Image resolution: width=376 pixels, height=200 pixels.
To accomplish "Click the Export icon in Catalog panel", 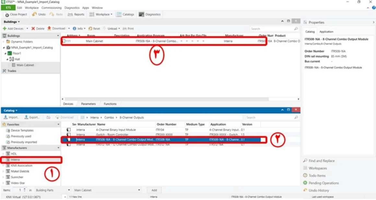I will [26, 117].
